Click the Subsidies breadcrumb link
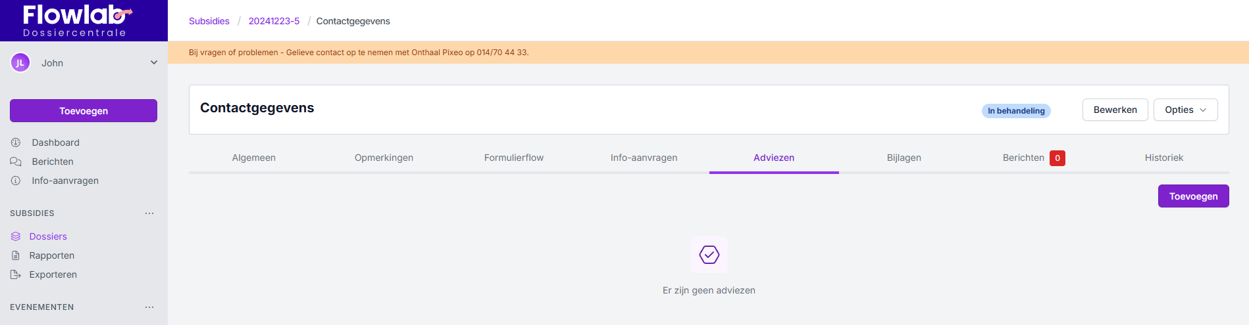The image size is (1249, 325). (209, 21)
